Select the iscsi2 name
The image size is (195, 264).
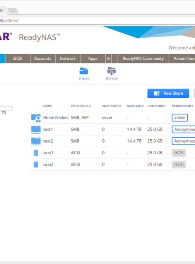pyautogui.click(x=48, y=164)
